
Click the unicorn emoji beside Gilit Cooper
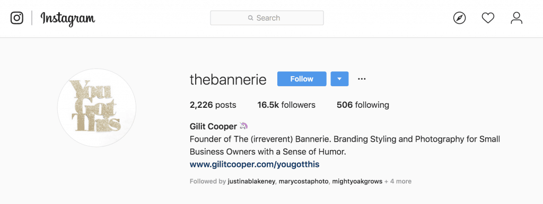pyautogui.click(x=244, y=126)
